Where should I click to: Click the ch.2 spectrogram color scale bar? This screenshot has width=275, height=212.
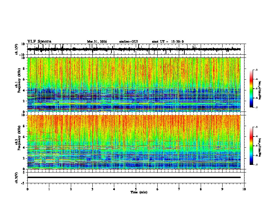pyautogui.click(x=251, y=146)
